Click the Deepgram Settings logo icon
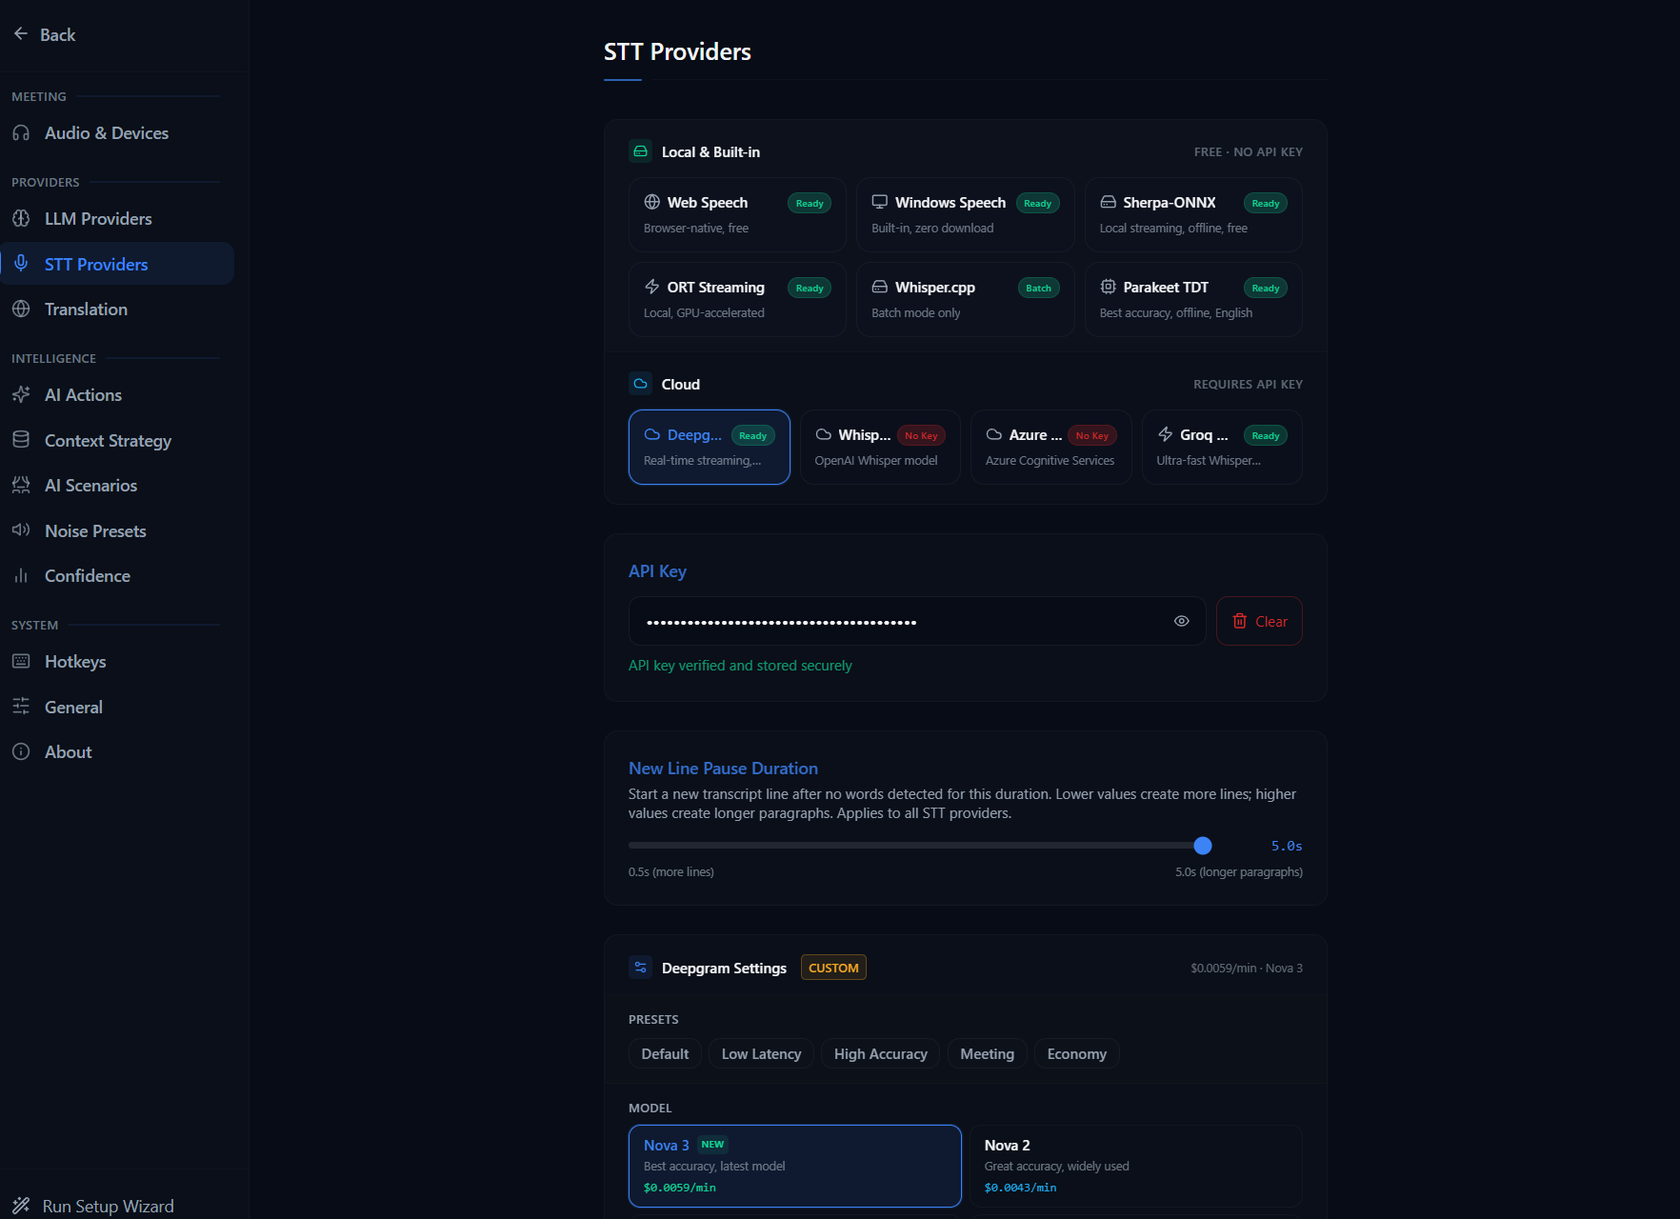Screen dimensions: 1680x1219 pos(640,967)
